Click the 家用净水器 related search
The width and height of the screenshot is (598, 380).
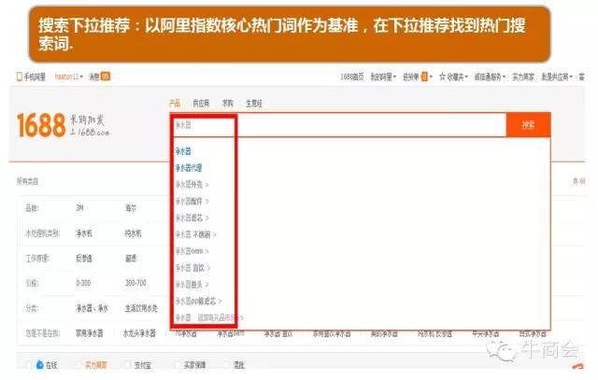coord(90,333)
